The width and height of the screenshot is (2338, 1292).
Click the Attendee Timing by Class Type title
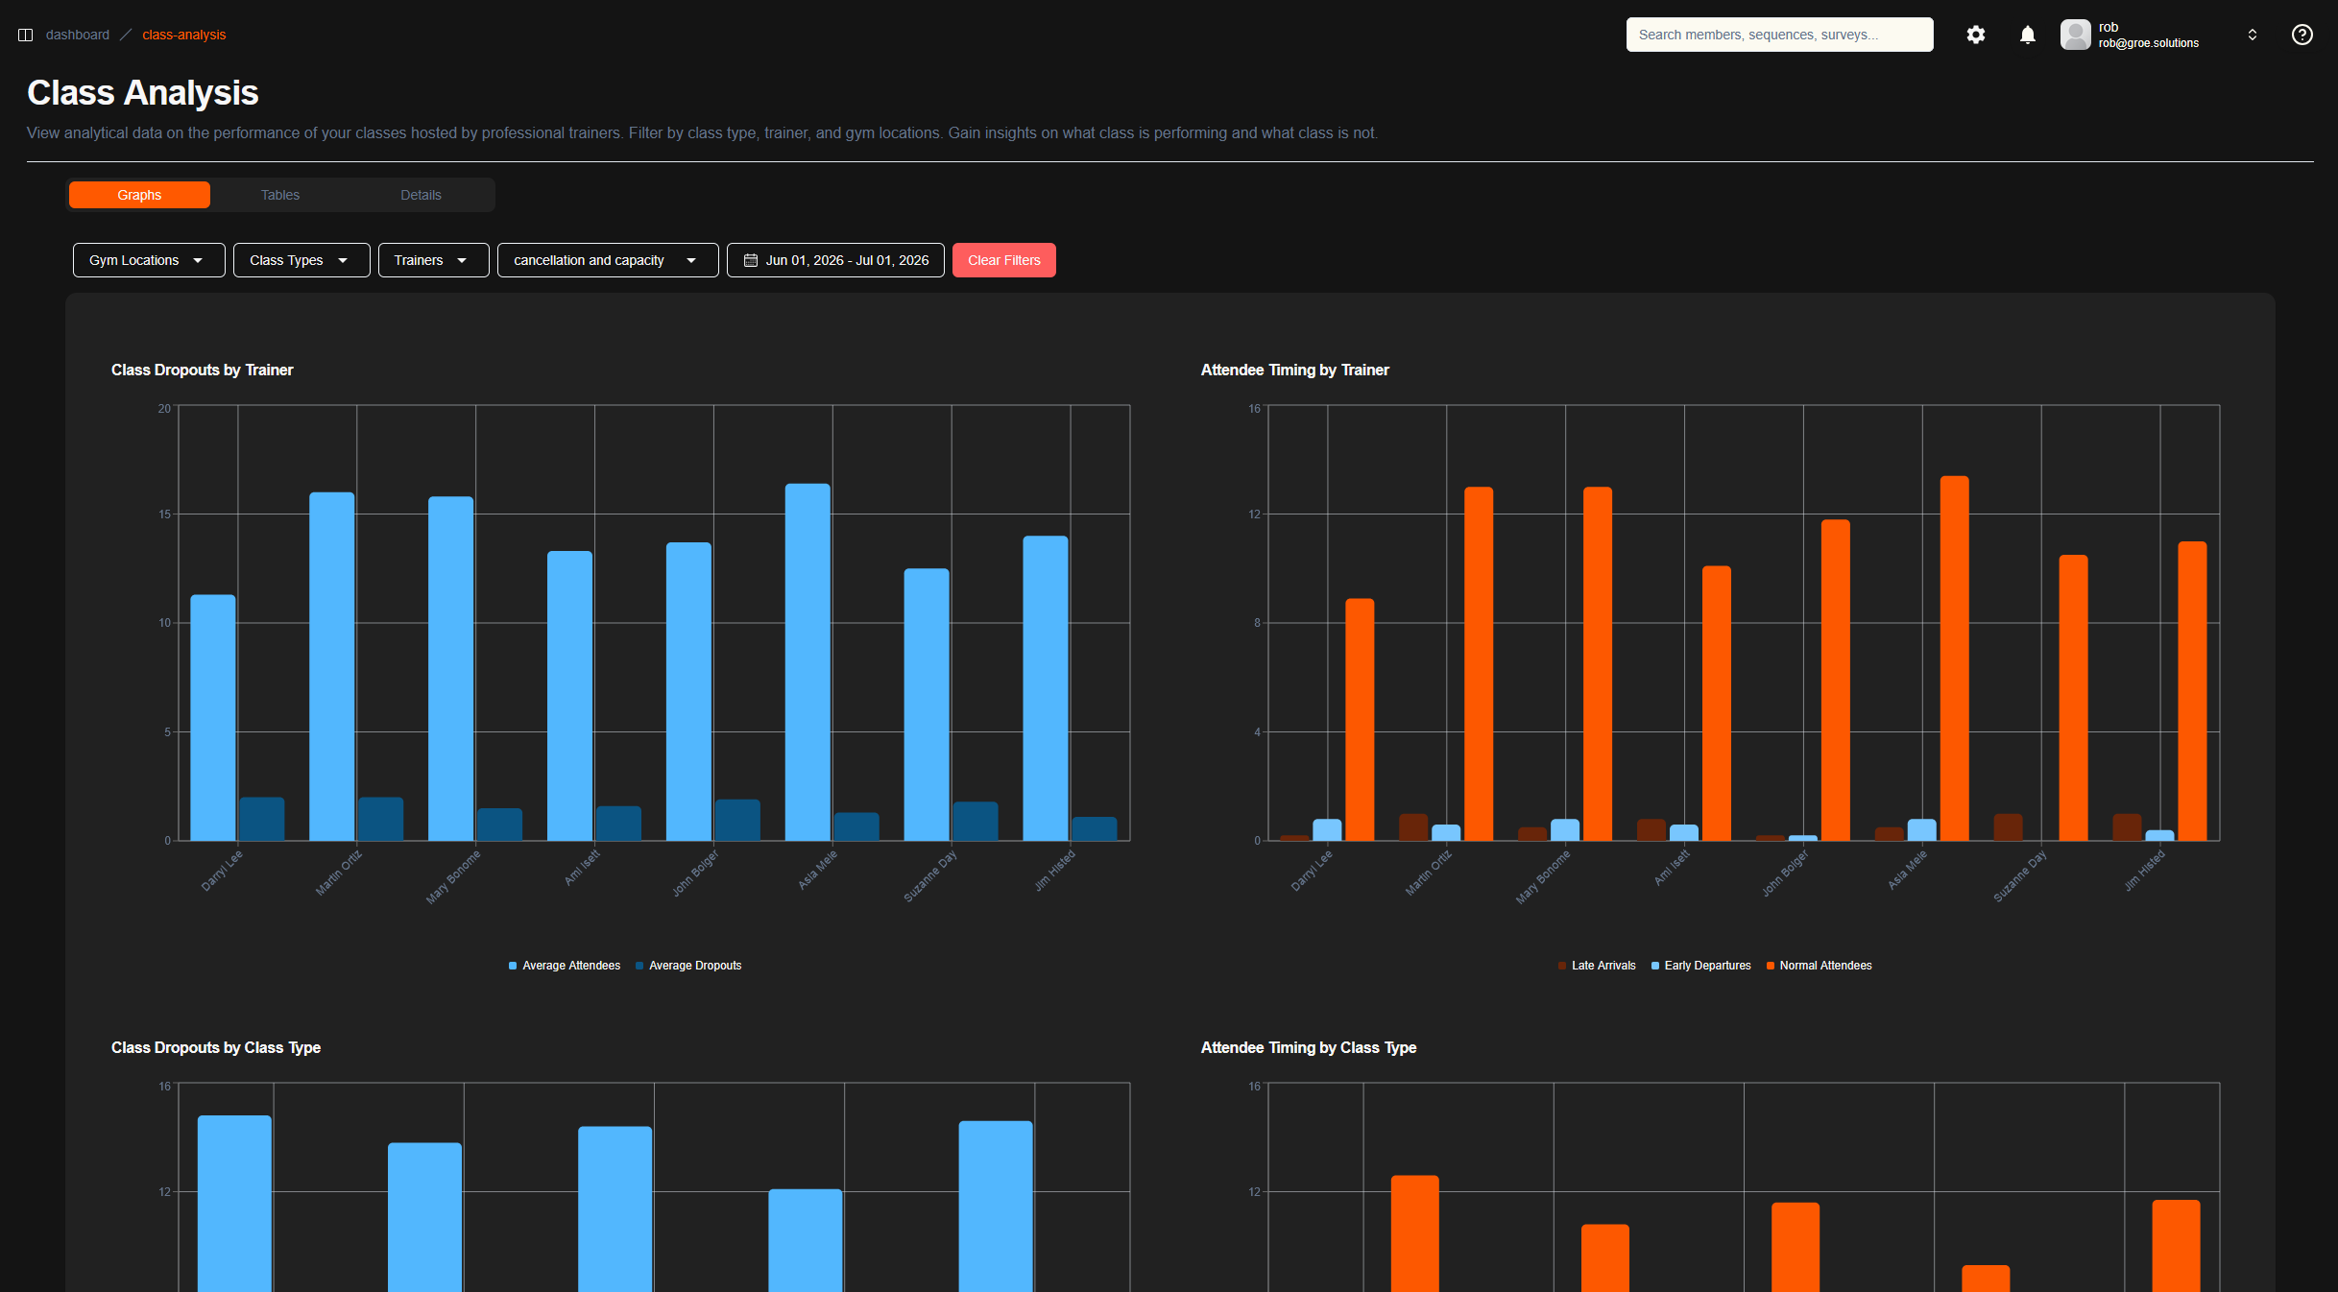point(1309,1047)
